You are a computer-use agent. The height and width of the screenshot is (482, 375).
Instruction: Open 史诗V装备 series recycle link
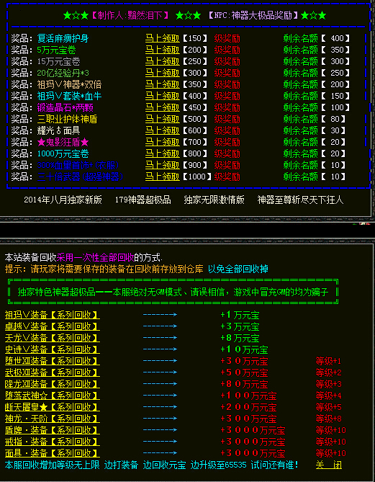click(53, 349)
